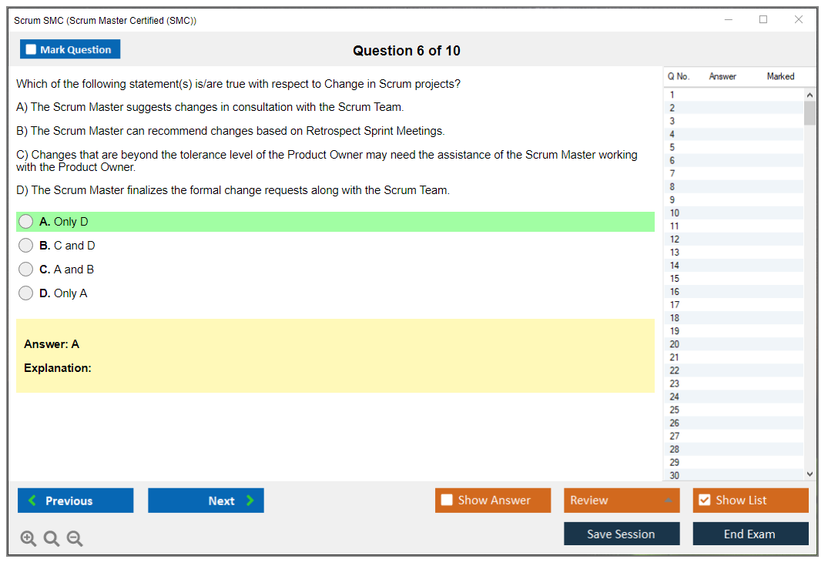Screen dimensions: 828x566
Task: Click the Previous button
Action: click(75, 501)
